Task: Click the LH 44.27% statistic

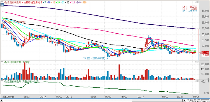Action: click(x=190, y=6)
